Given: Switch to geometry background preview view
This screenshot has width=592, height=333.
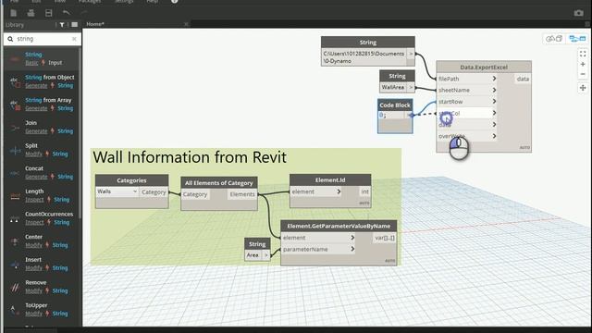Looking at the screenshot, I should (x=554, y=39).
